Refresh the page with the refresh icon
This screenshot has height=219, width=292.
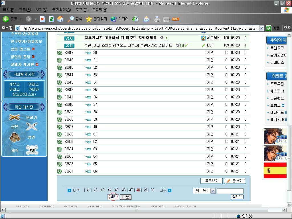[51, 19]
